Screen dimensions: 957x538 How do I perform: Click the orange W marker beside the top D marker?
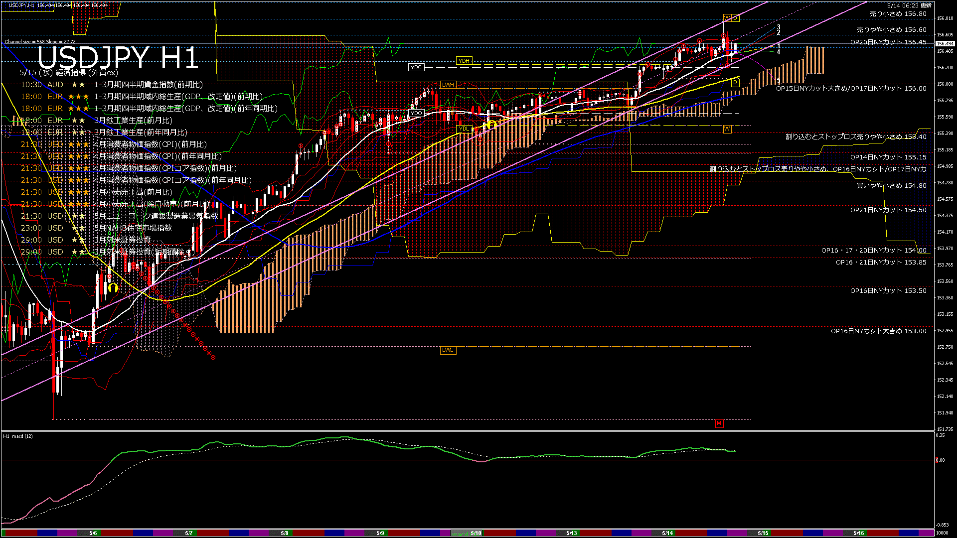point(727,18)
